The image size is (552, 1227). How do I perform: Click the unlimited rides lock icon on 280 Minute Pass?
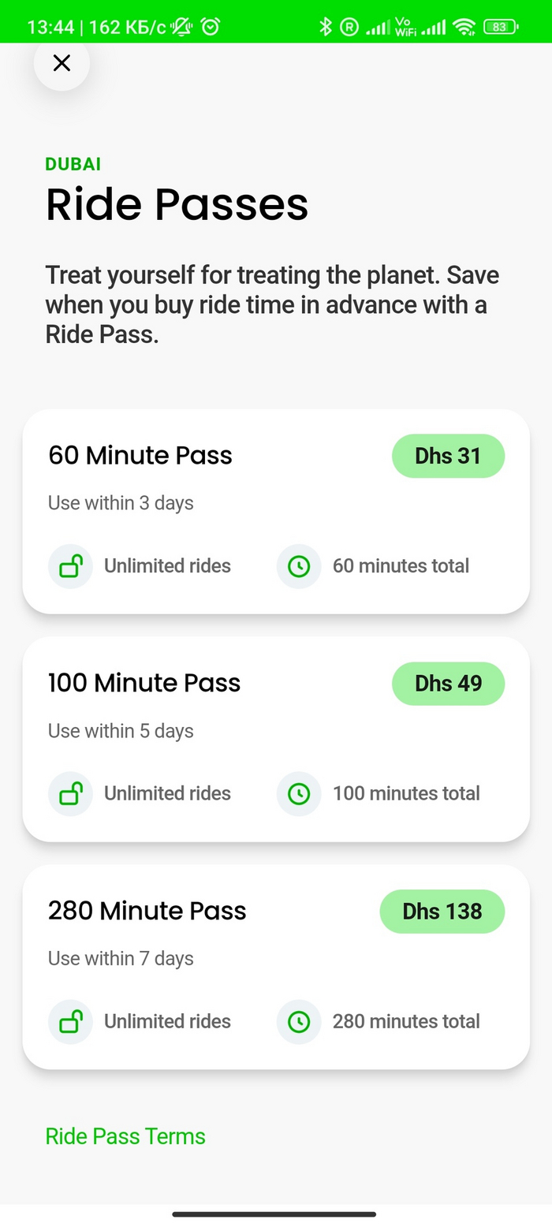point(70,1022)
